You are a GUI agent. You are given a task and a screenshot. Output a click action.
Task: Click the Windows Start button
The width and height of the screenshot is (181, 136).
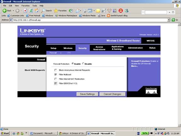tap(5, 133)
